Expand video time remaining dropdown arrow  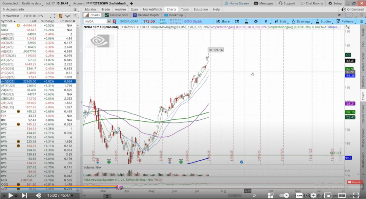(x=72, y=196)
